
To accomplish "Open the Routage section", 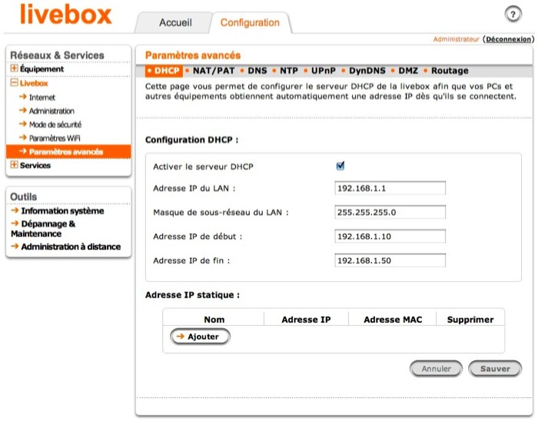I will click(x=450, y=71).
